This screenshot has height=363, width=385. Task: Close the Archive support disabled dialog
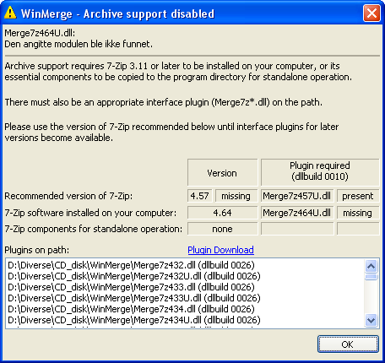pos(371,13)
